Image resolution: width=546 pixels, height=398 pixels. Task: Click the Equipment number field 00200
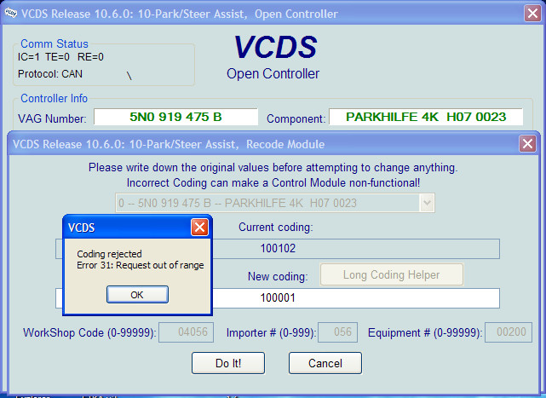(x=509, y=332)
